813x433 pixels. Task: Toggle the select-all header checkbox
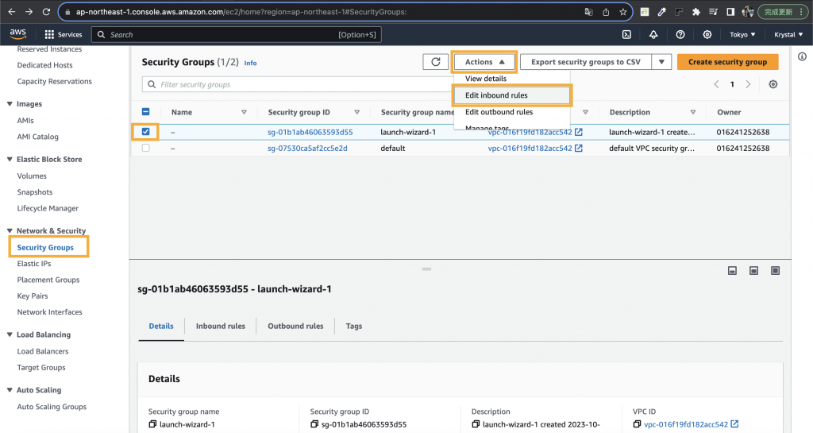coord(146,112)
